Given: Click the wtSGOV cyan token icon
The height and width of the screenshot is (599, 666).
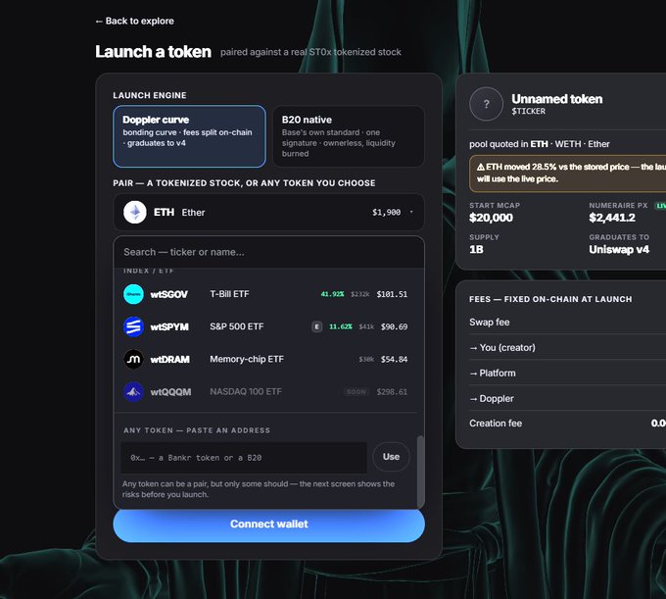Looking at the screenshot, I should point(133,294).
